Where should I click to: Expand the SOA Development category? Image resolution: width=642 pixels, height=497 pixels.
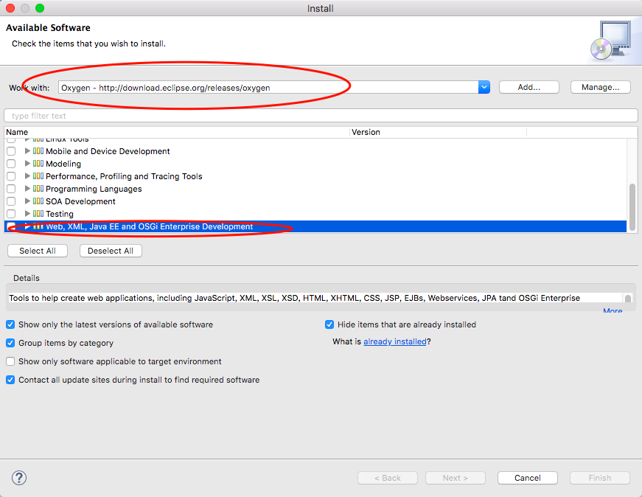27,201
